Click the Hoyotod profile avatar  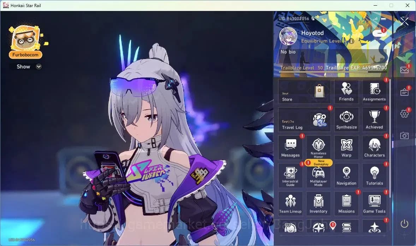tap(288, 36)
